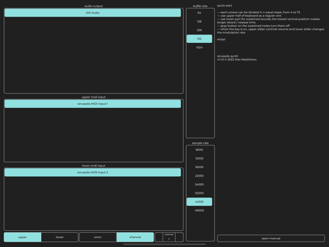Click the enjoy! text
The width and height of the screenshot is (329, 247).
pos(221,39)
